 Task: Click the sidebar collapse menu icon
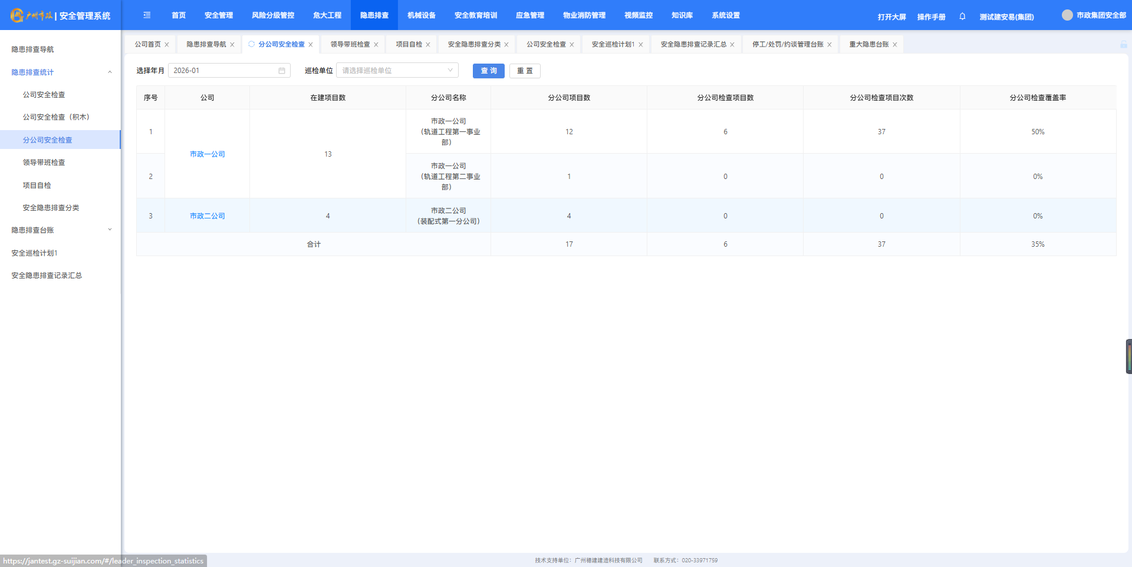click(x=147, y=15)
